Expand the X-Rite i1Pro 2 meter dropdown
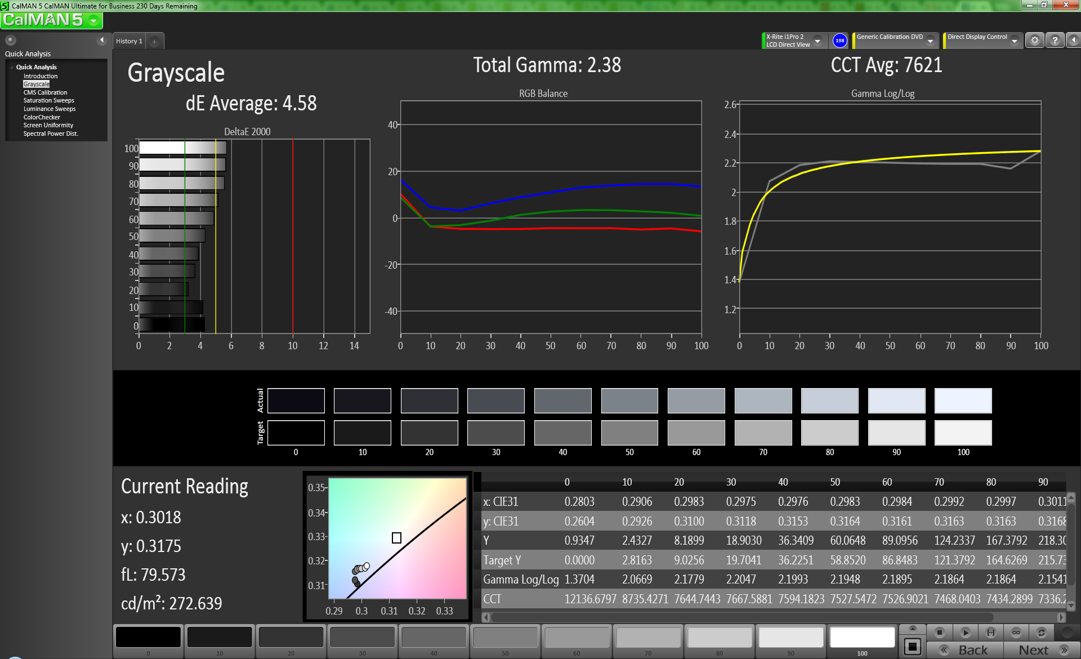Image resolution: width=1081 pixels, height=659 pixels. coord(818,41)
